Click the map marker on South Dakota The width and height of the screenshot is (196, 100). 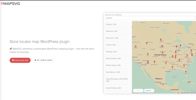pos(162,46)
